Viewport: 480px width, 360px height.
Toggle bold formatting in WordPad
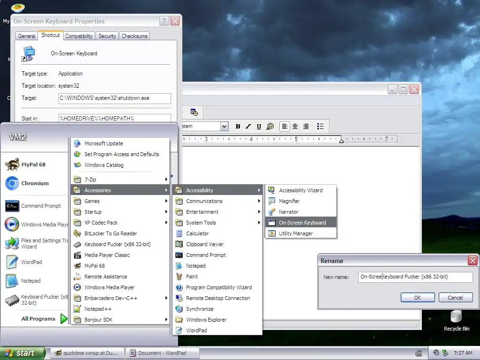238,127
